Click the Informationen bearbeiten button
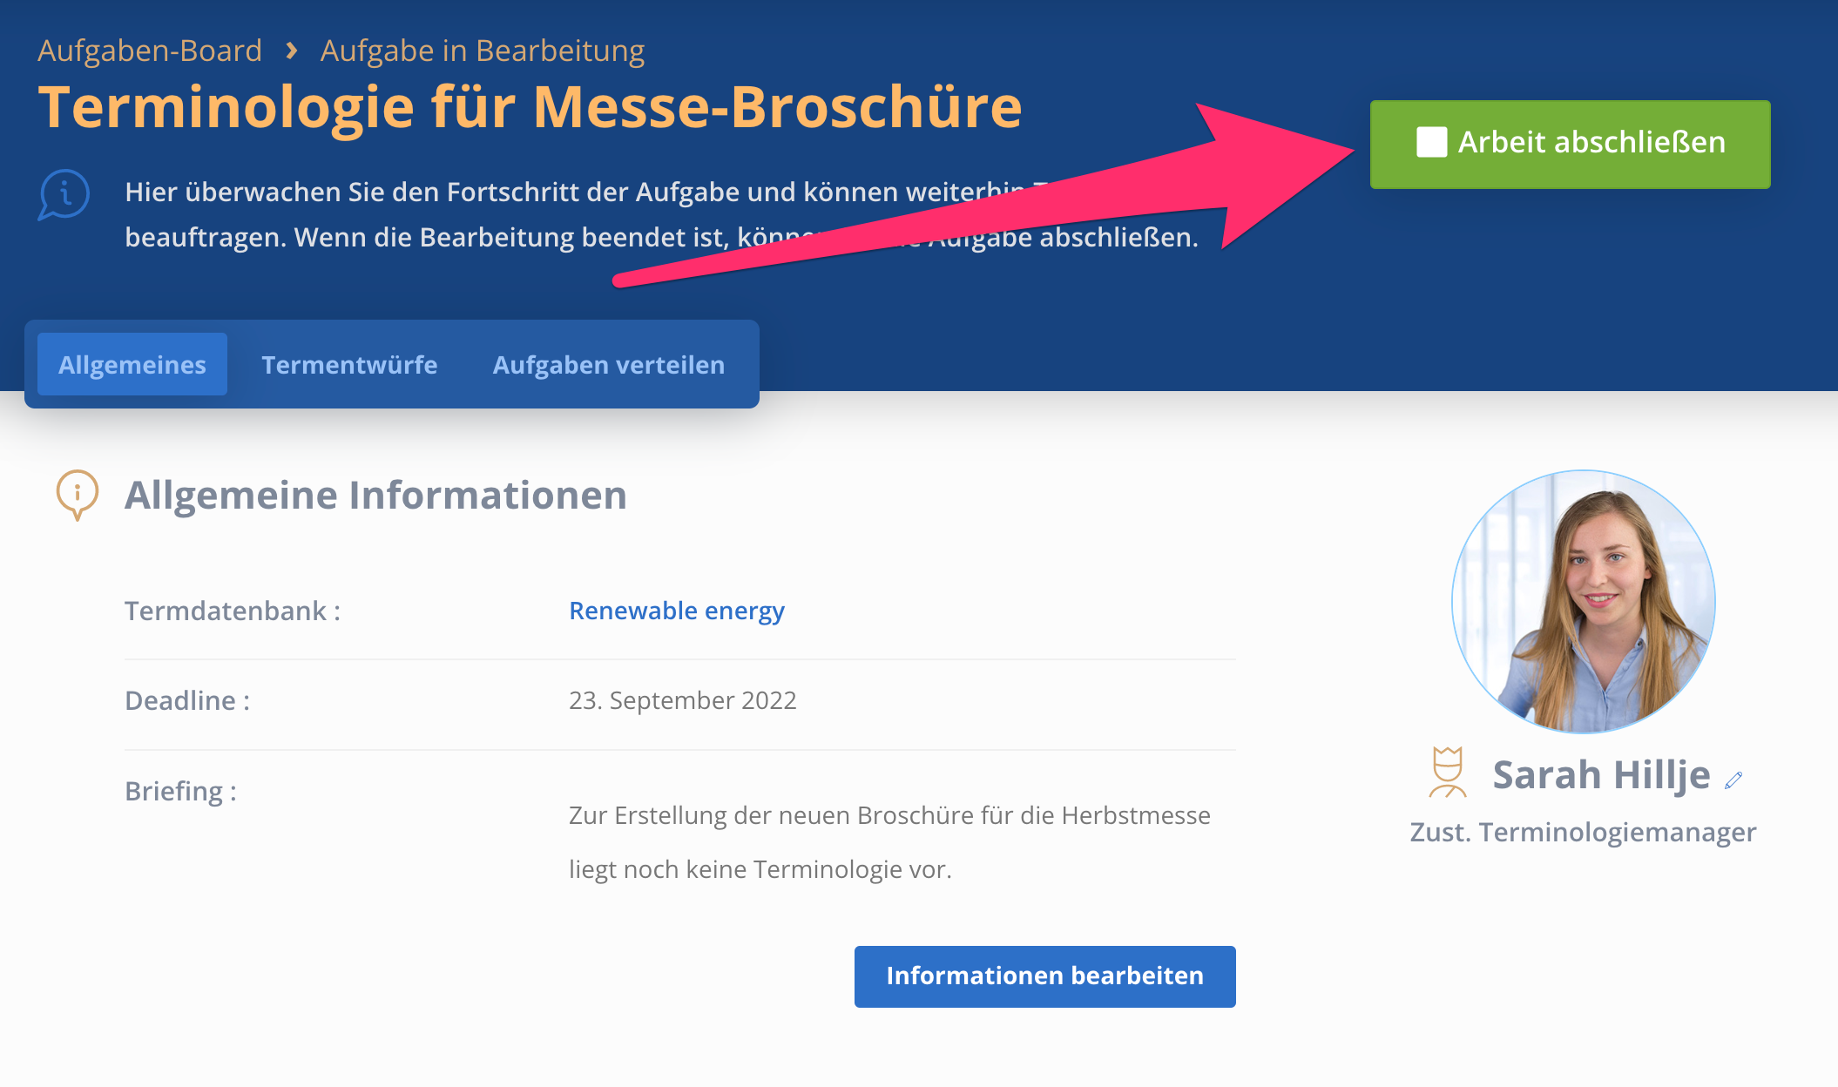The image size is (1838, 1087). (1044, 976)
